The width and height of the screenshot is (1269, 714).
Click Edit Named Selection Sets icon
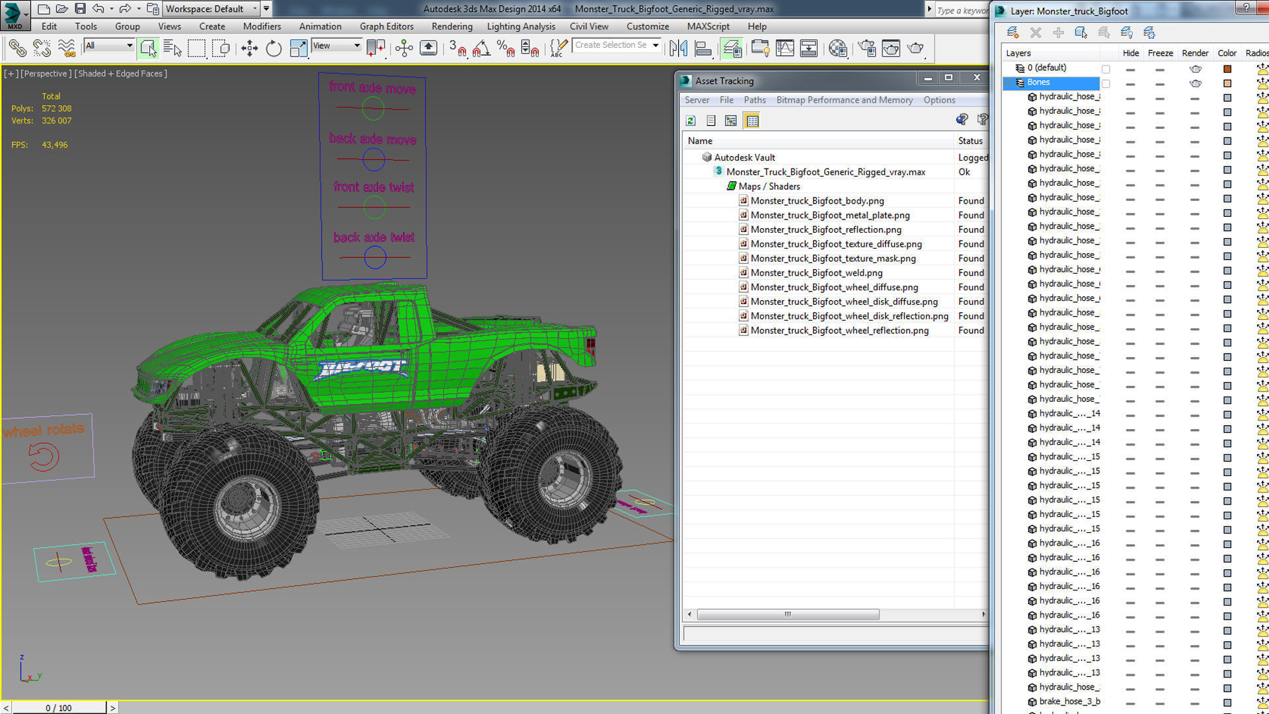coord(558,48)
